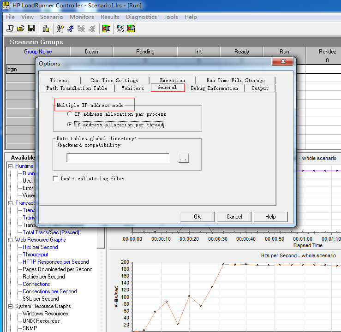The width and height of the screenshot is (341, 332).
Task: Open the File menu
Action: (x=10, y=17)
